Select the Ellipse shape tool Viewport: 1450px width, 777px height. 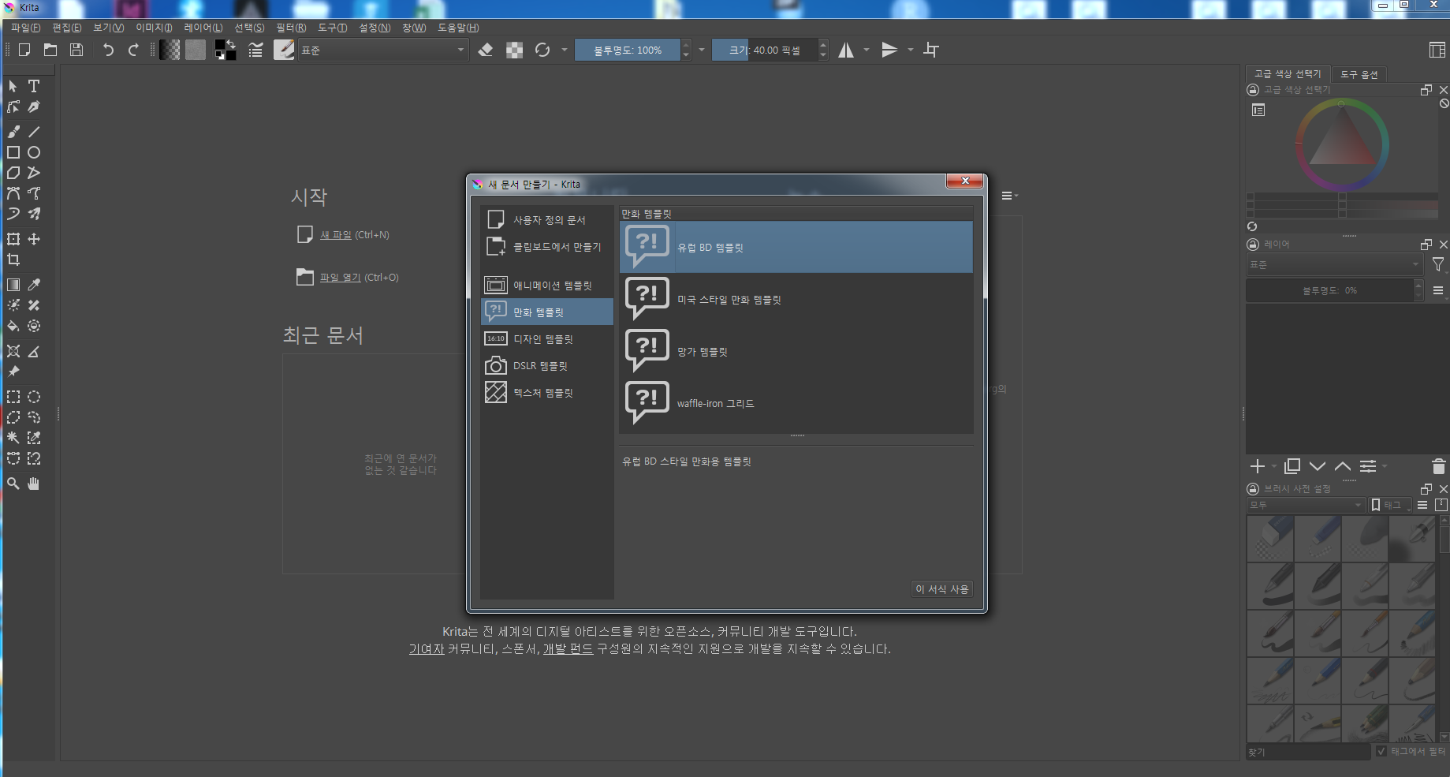pos(34,152)
